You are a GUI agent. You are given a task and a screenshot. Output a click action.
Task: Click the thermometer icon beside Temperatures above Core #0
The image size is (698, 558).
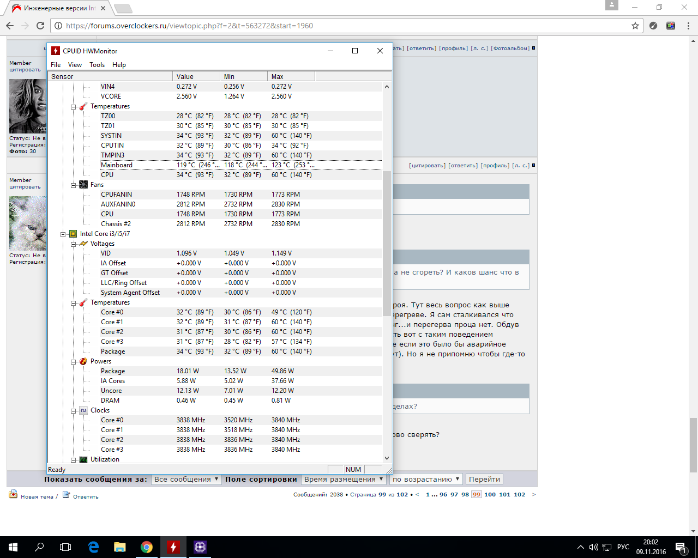[x=83, y=302]
